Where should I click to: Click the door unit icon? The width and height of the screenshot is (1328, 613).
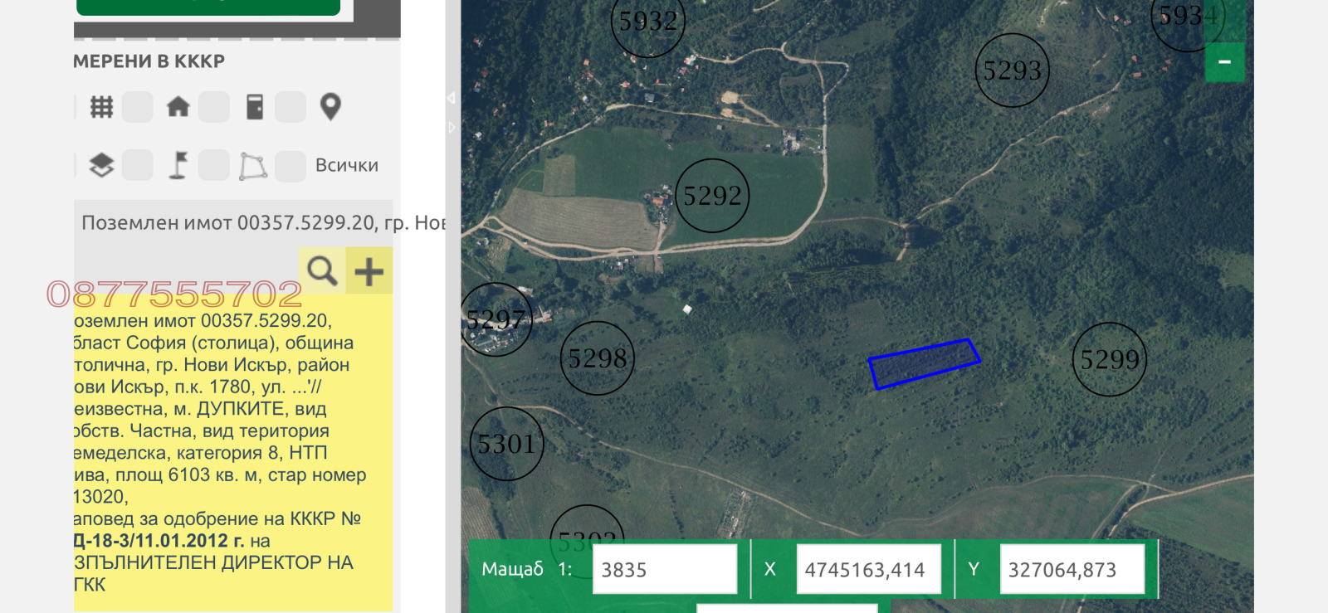point(255,107)
